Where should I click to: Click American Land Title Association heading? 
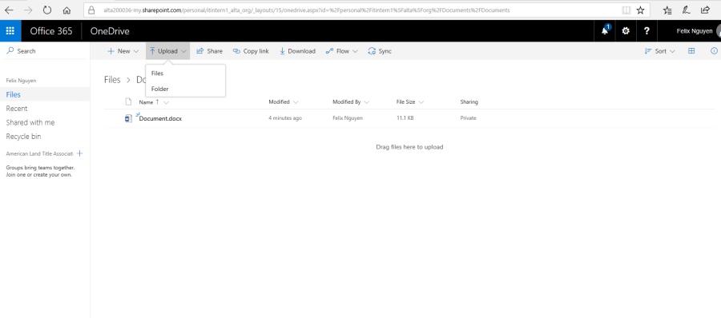(x=40, y=153)
